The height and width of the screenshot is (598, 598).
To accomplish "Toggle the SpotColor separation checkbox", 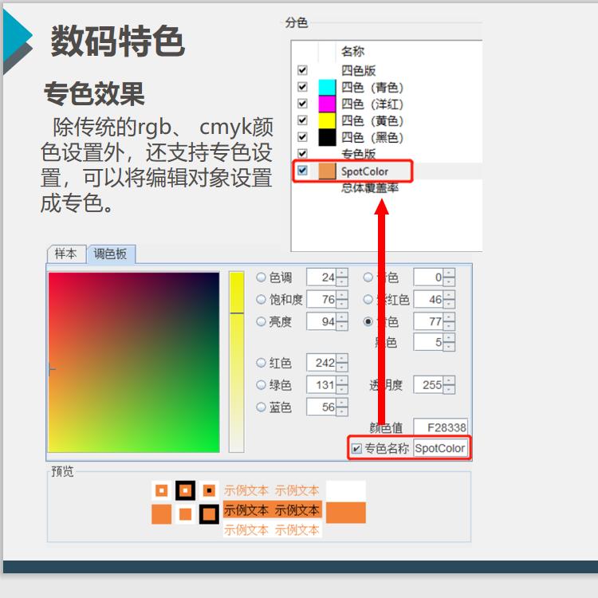I will pyautogui.click(x=302, y=171).
